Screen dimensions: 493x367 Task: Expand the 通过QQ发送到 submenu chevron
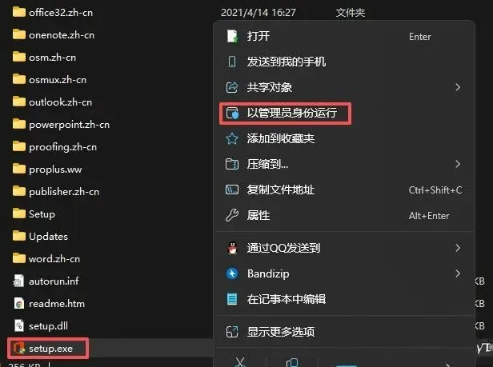(x=458, y=248)
